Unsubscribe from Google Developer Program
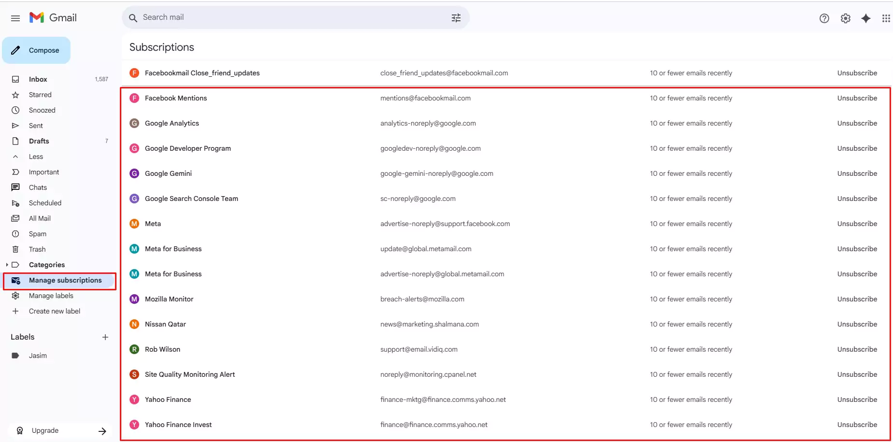This screenshot has width=893, height=442. coord(857,148)
